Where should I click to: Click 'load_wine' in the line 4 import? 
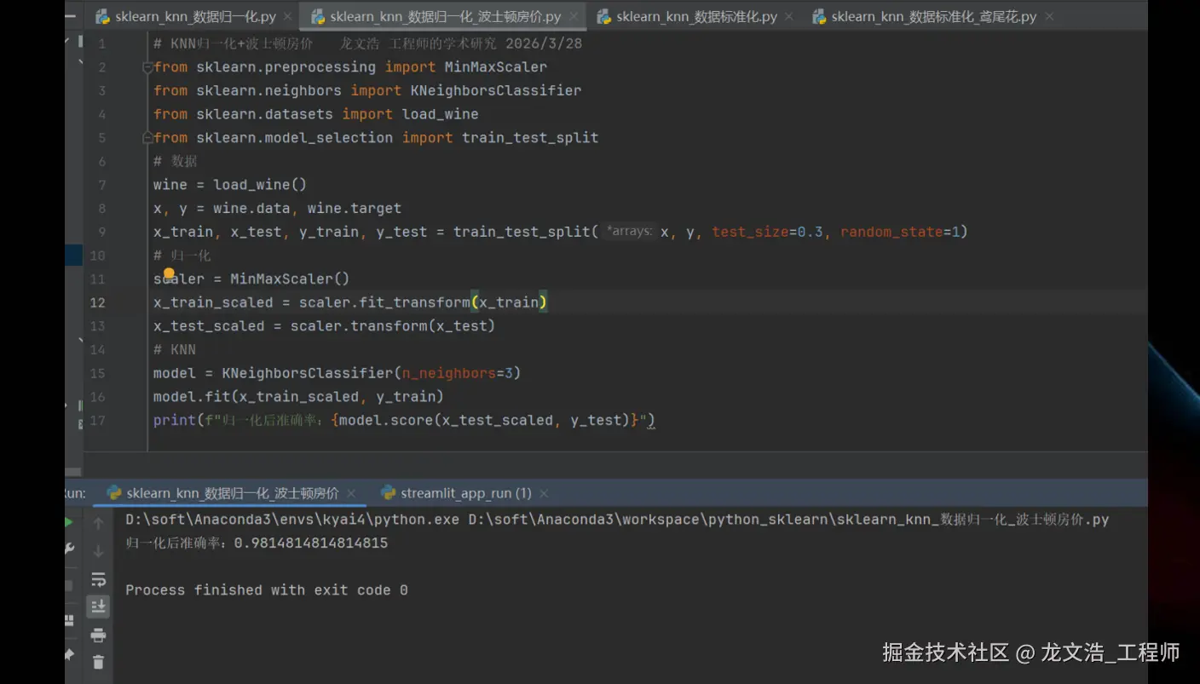[x=440, y=114]
